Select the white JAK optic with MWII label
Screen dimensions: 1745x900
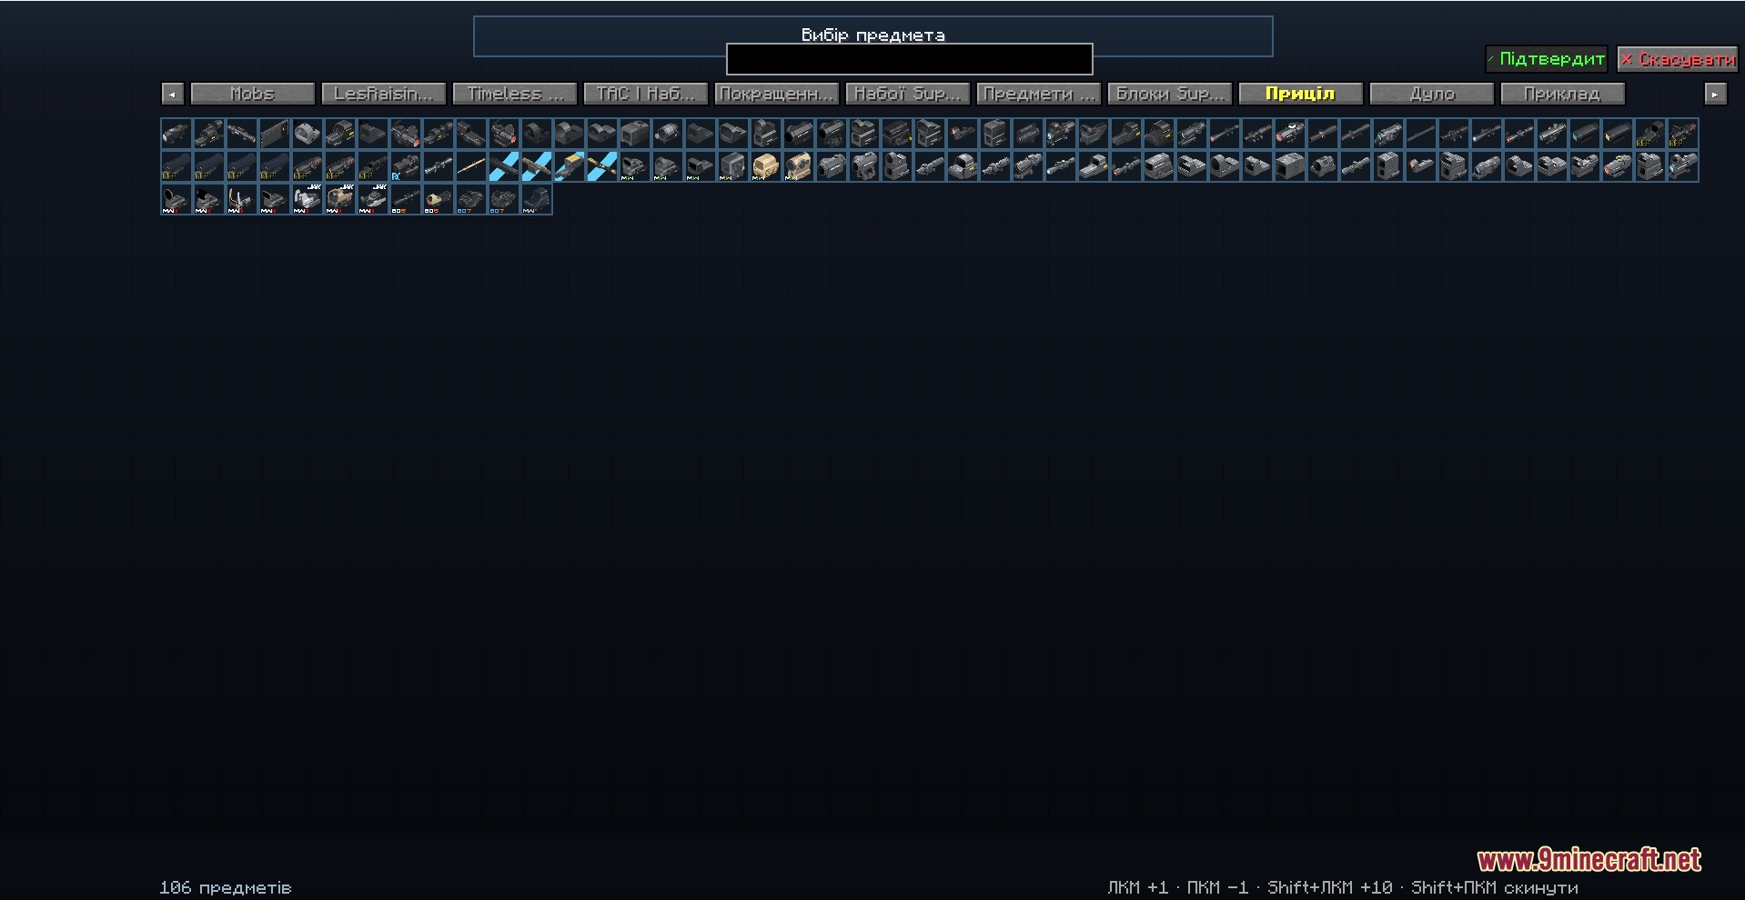(308, 199)
